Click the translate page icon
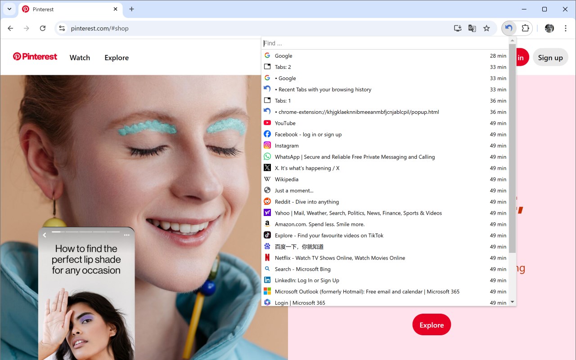The height and width of the screenshot is (360, 576). click(472, 28)
